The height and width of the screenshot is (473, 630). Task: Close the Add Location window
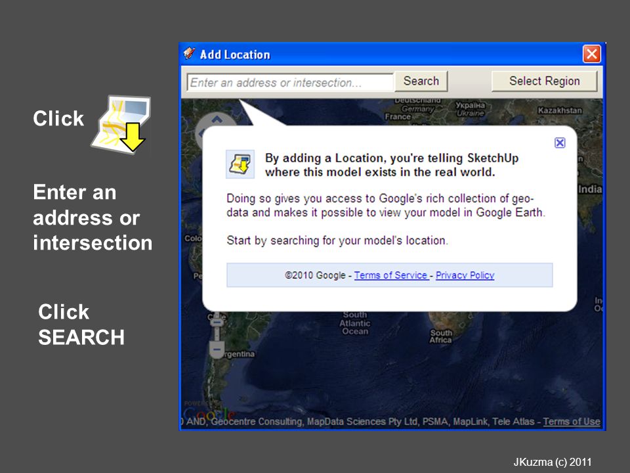pos(591,54)
